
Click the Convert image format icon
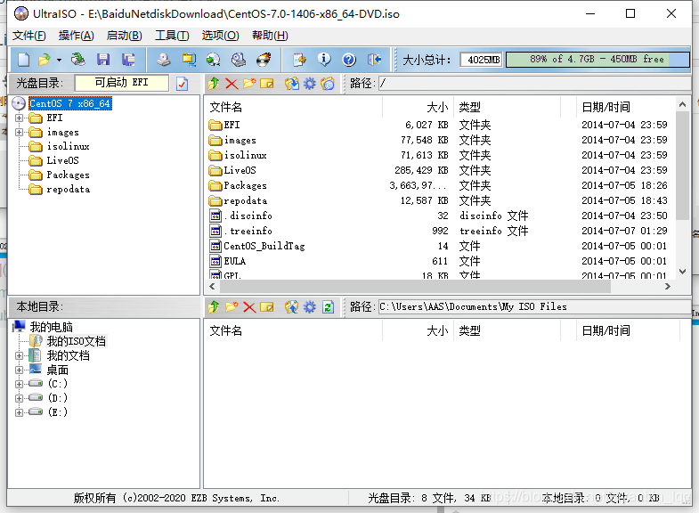click(214, 60)
